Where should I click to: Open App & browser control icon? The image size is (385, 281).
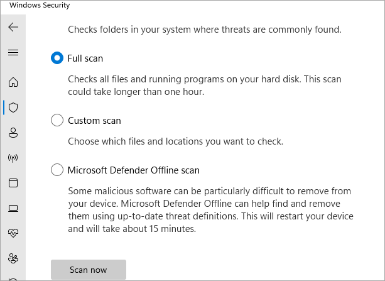point(13,182)
